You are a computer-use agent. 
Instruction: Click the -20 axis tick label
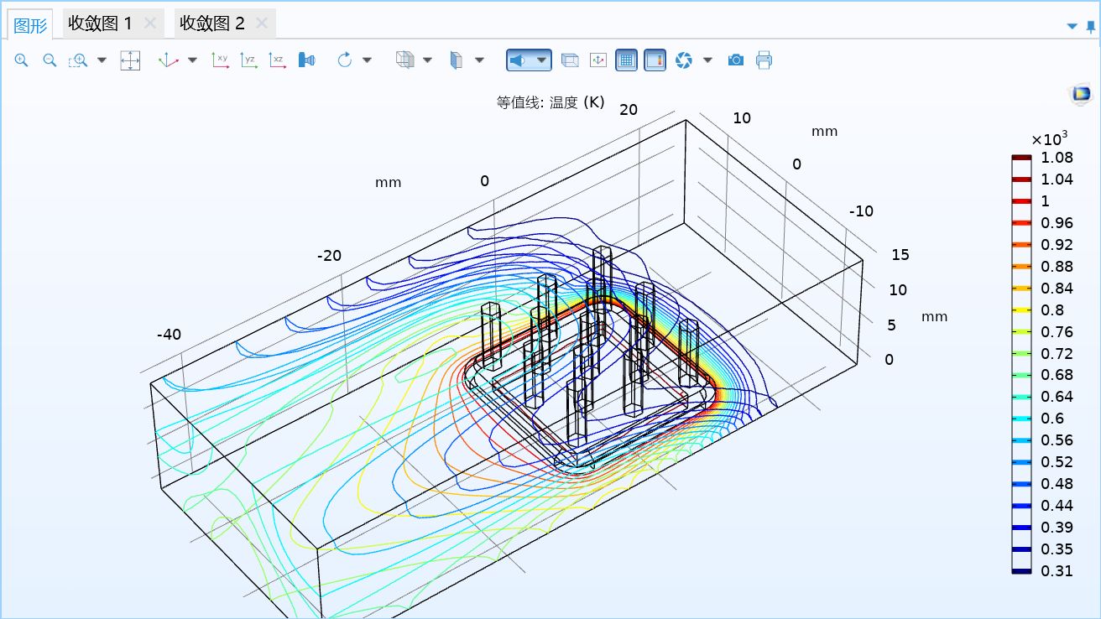point(329,256)
